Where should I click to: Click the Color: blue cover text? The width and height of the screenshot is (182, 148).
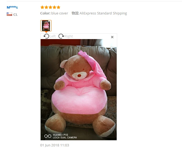point(54,13)
